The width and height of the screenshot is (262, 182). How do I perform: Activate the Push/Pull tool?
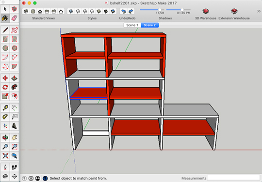15,78
